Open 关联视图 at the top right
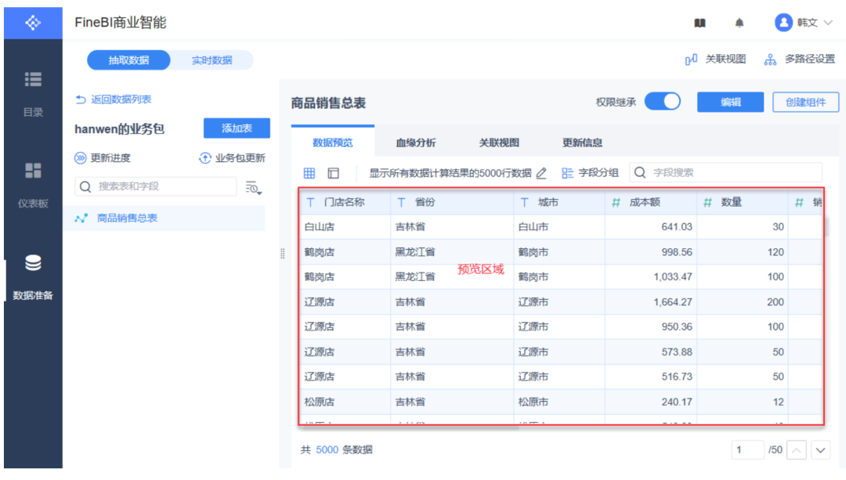This screenshot has width=846, height=480. 715,60
